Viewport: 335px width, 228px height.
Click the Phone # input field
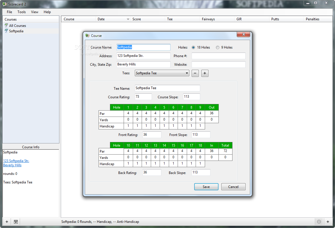point(218,56)
